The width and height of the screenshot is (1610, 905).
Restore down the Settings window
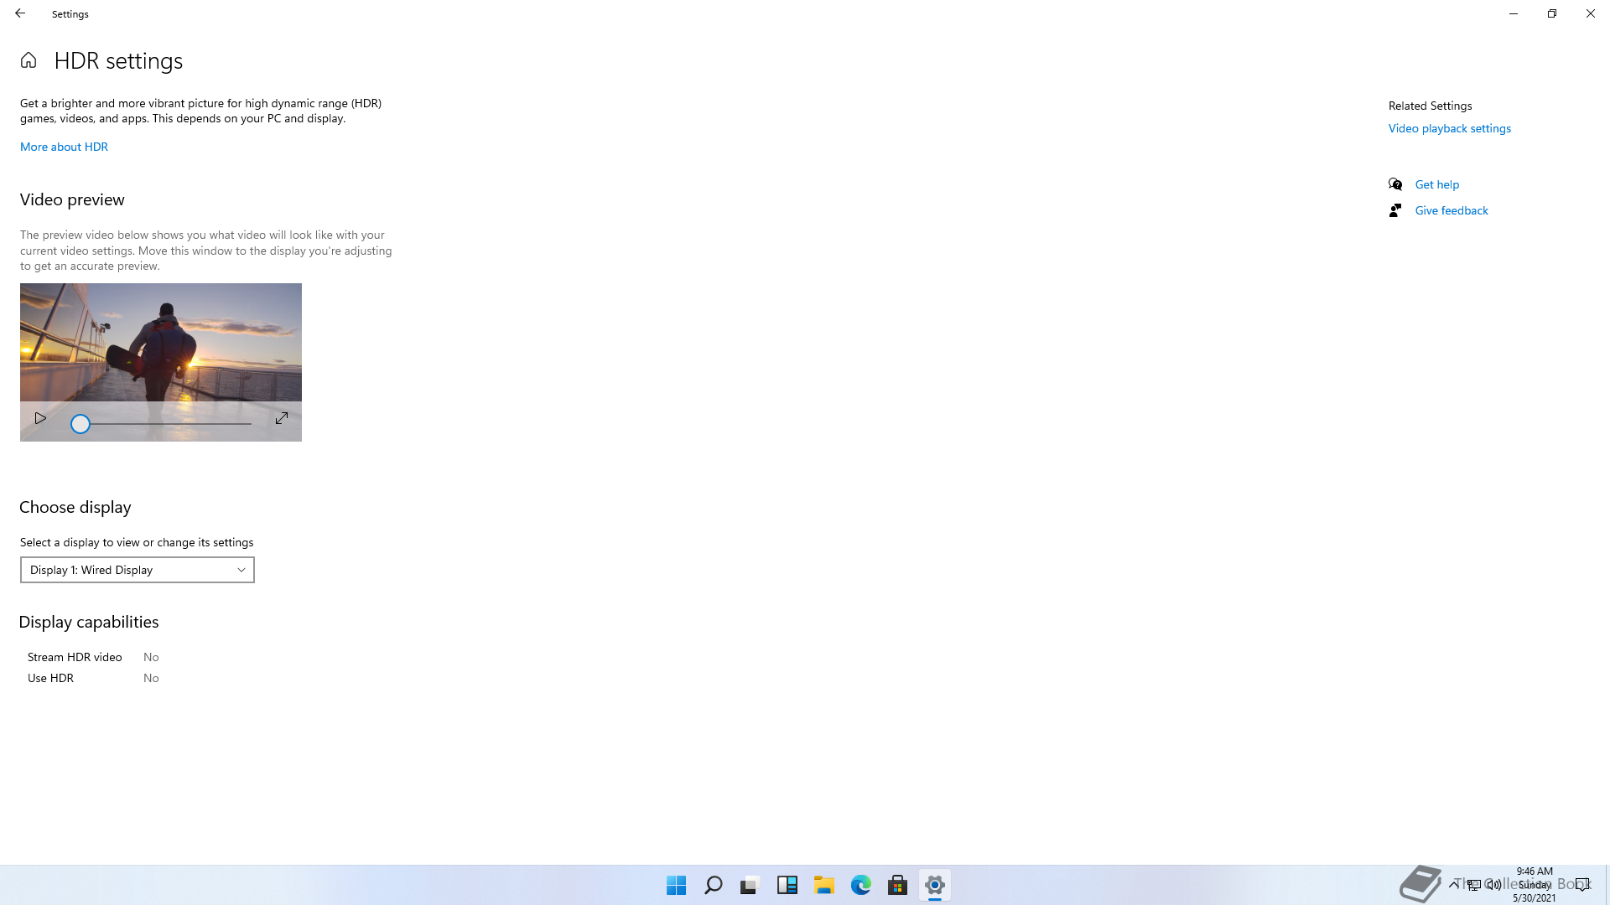(1552, 13)
